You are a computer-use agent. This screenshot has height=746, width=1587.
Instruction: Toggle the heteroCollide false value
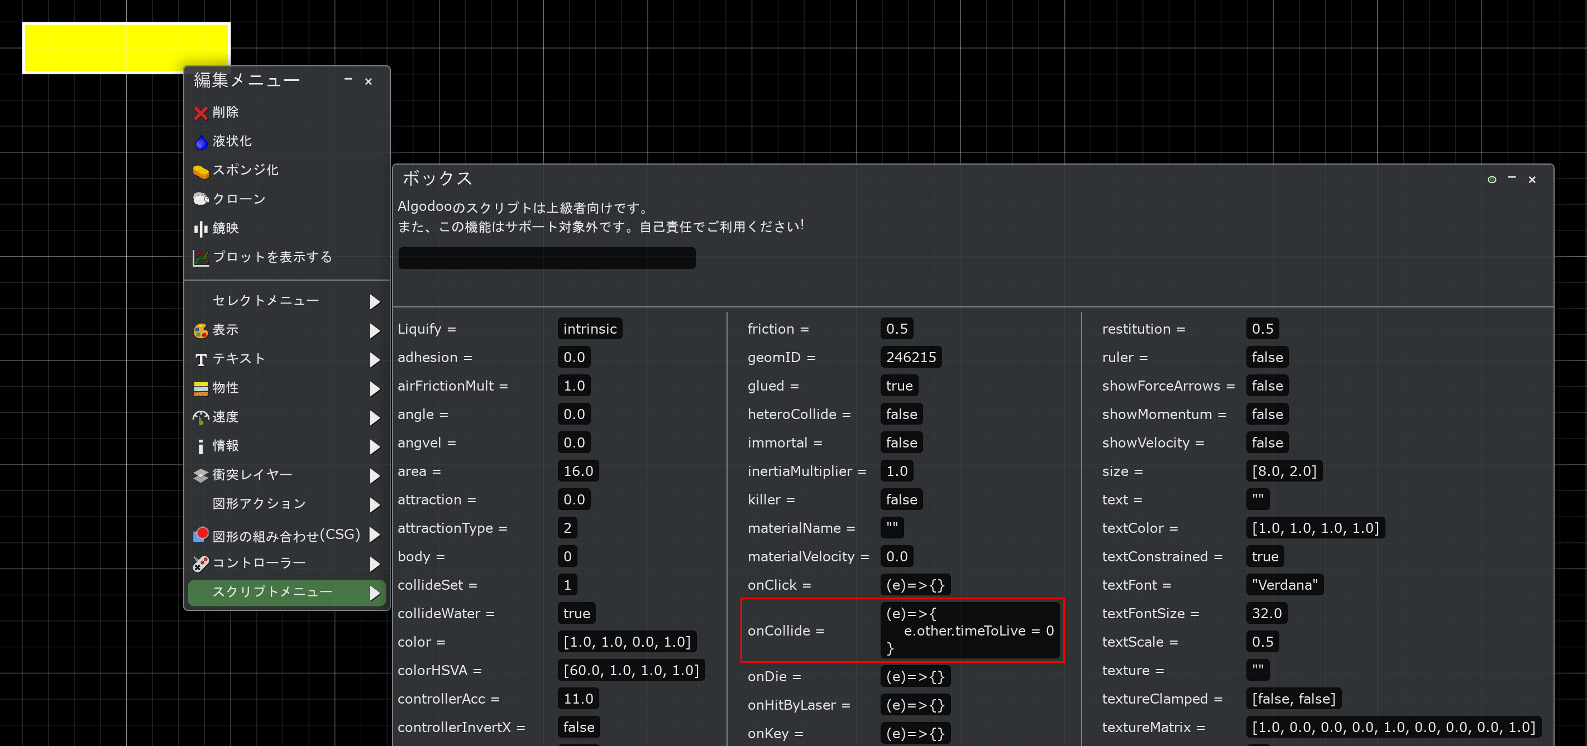[x=901, y=414]
